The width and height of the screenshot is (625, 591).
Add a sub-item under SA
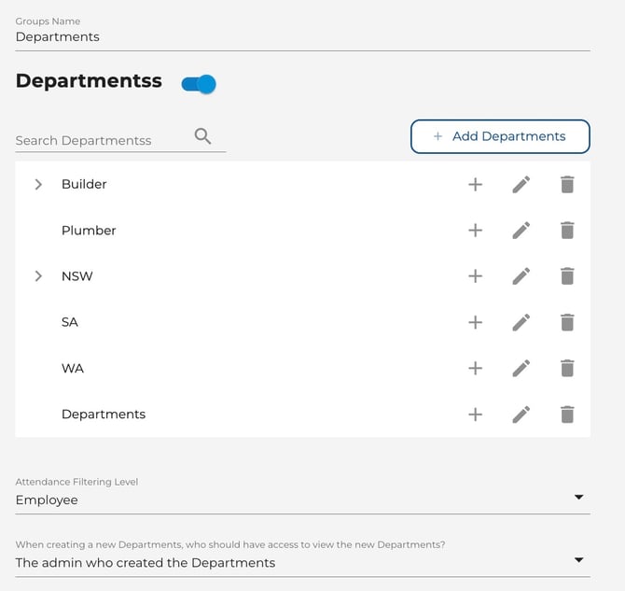click(475, 322)
